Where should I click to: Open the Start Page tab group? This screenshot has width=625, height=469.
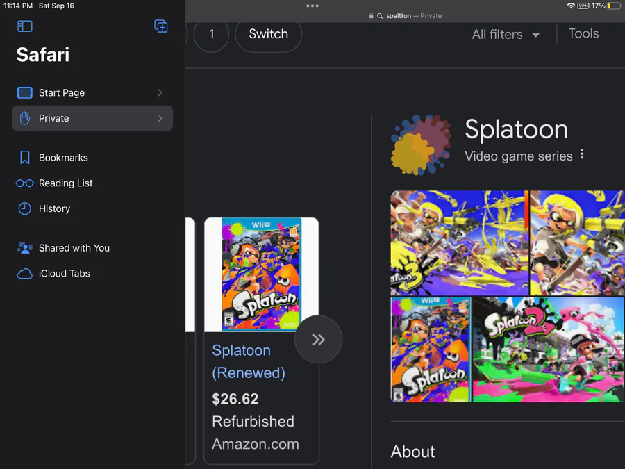[92, 92]
